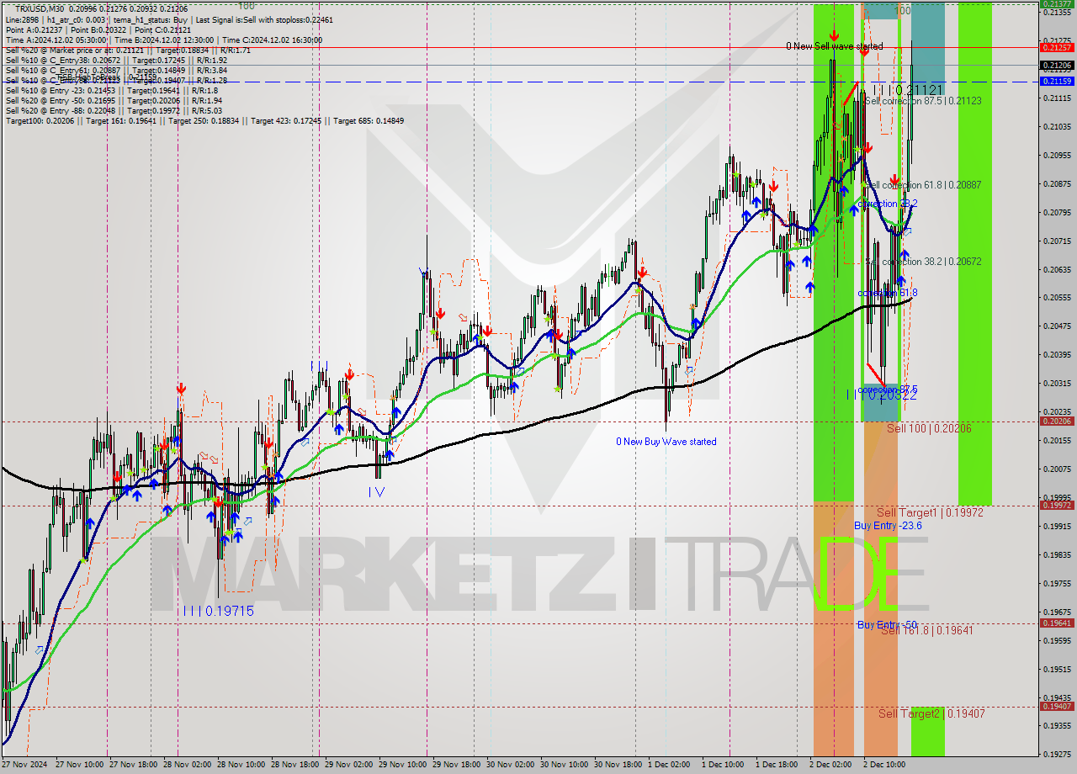Click the '0 New Buy Wave started' label
Image resolution: width=1077 pixels, height=774 pixels.
click(x=666, y=442)
